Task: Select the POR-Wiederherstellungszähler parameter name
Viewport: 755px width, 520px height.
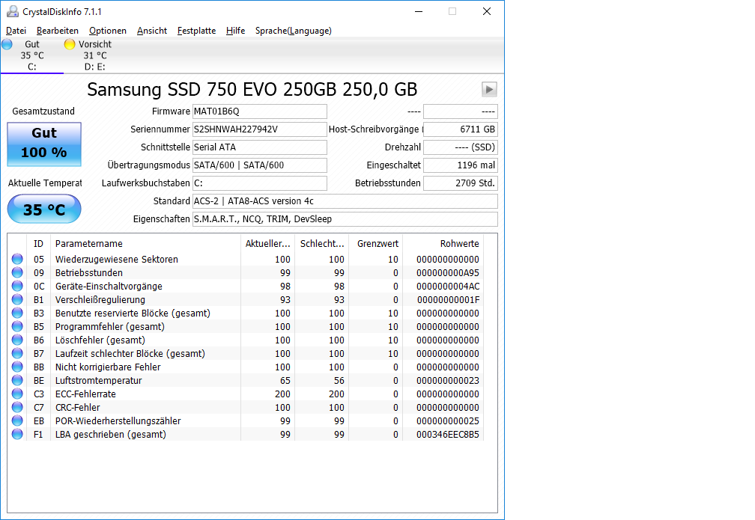Action: 118,421
